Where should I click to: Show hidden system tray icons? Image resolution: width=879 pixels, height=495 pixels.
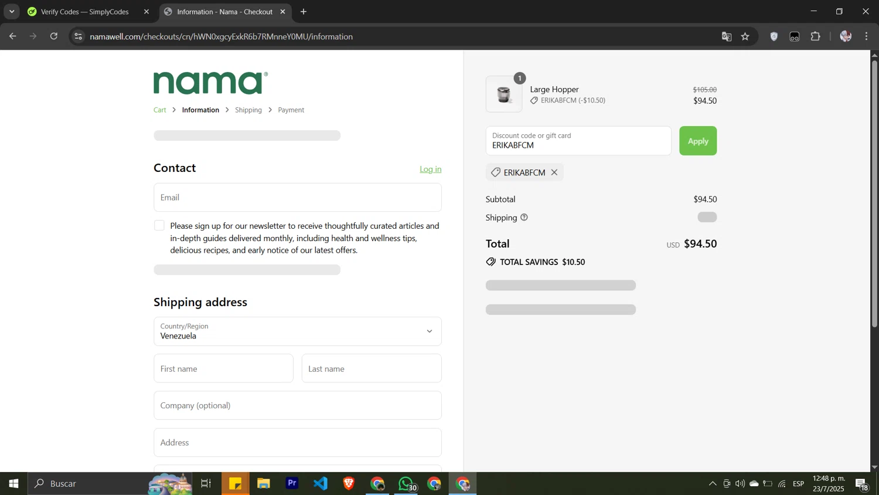tap(713, 484)
